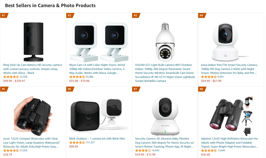This screenshot has width=266, height=158.
Task: Click the $35.98 - $70.96 price link
Action: point(79,81)
